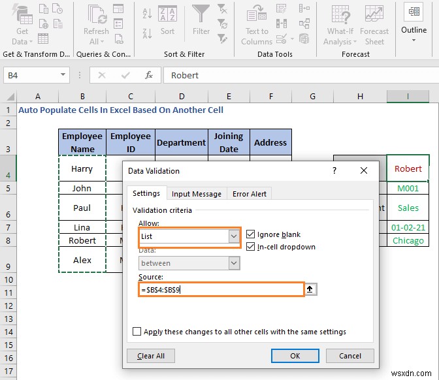Viewport: 439px width, 380px height.
Task: Close the Data Validation dialog
Action: pyautogui.click(x=364, y=170)
